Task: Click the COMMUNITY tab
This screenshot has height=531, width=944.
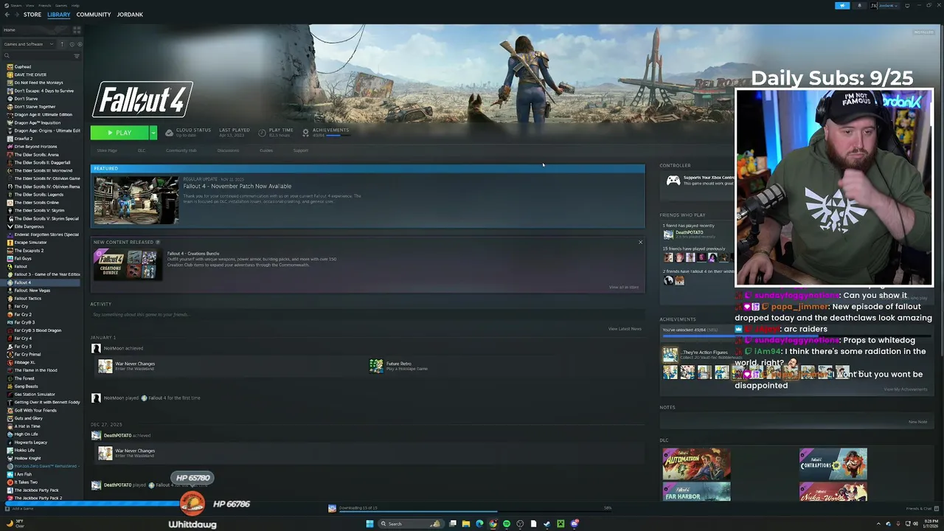Action: [x=94, y=15]
